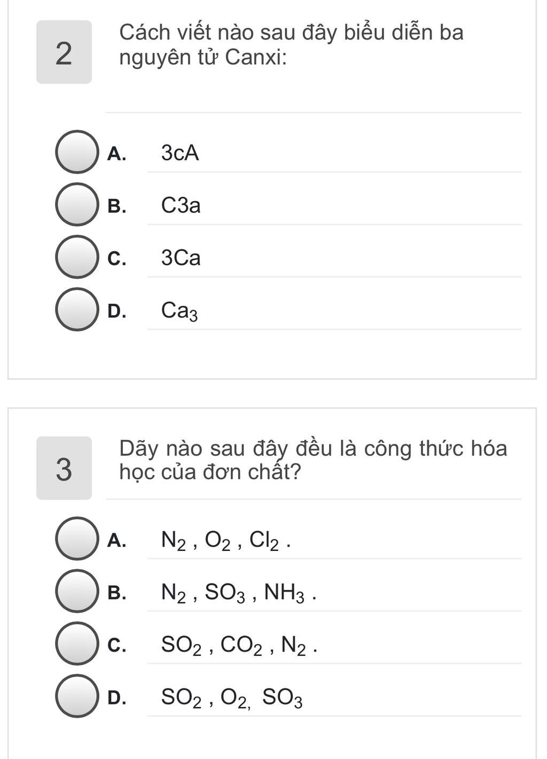The height and width of the screenshot is (759, 547).
Task: Click the question number 2 badge
Action: pyautogui.click(x=64, y=52)
